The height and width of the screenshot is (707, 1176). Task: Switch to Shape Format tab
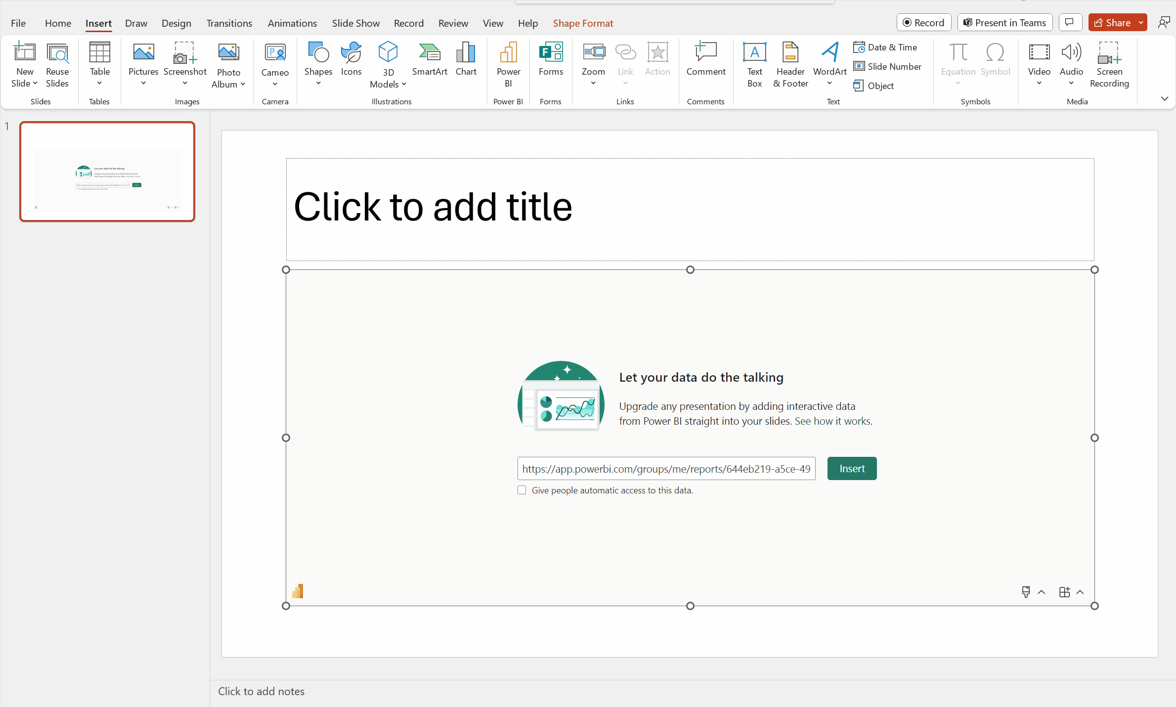point(584,23)
